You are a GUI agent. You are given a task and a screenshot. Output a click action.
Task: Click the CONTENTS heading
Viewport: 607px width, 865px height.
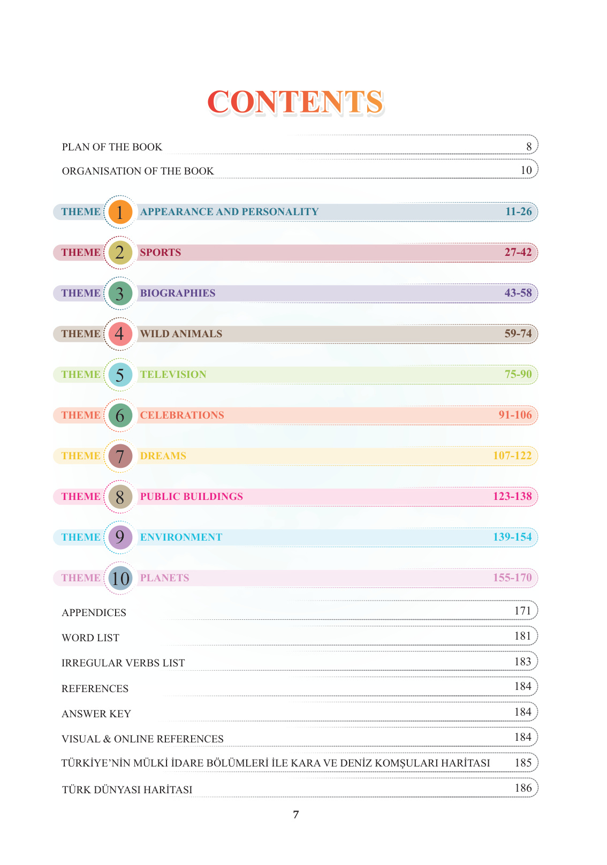click(295, 102)
